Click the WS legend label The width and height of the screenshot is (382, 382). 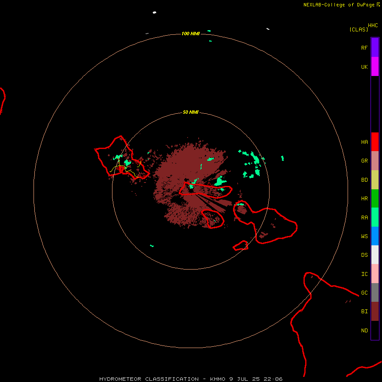(365, 236)
